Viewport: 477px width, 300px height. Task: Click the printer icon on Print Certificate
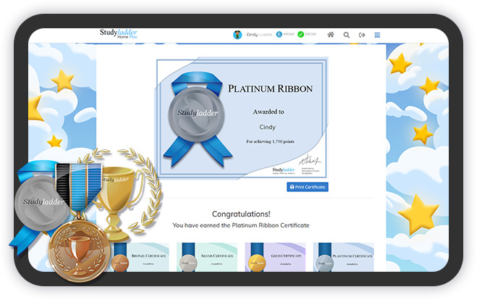(x=292, y=187)
